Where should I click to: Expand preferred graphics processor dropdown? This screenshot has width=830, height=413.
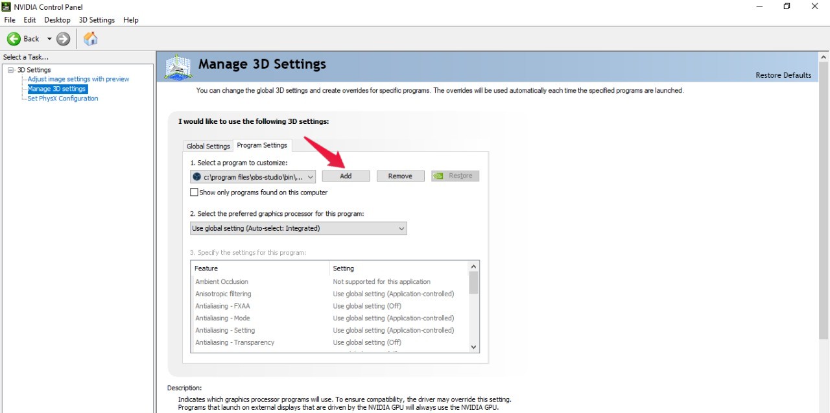point(298,228)
